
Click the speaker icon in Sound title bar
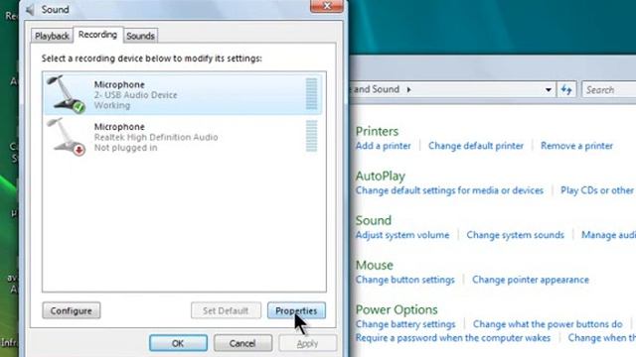click(30, 9)
